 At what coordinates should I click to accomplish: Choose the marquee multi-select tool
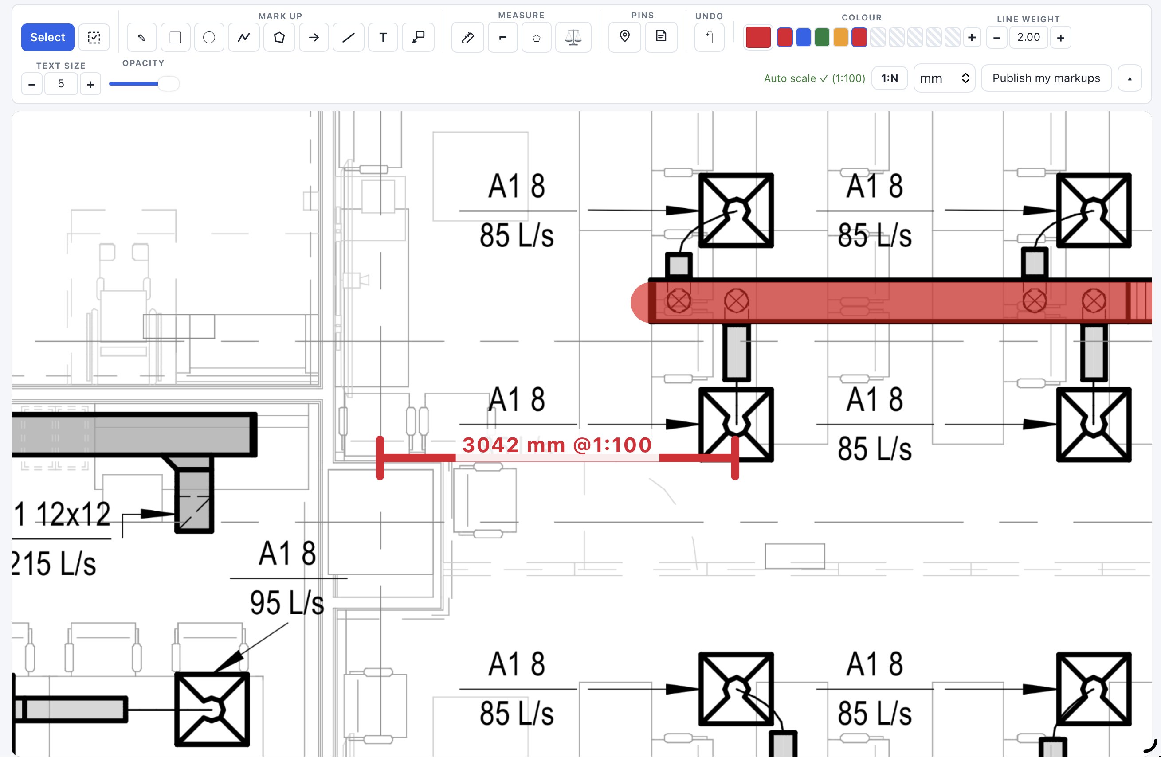[94, 37]
